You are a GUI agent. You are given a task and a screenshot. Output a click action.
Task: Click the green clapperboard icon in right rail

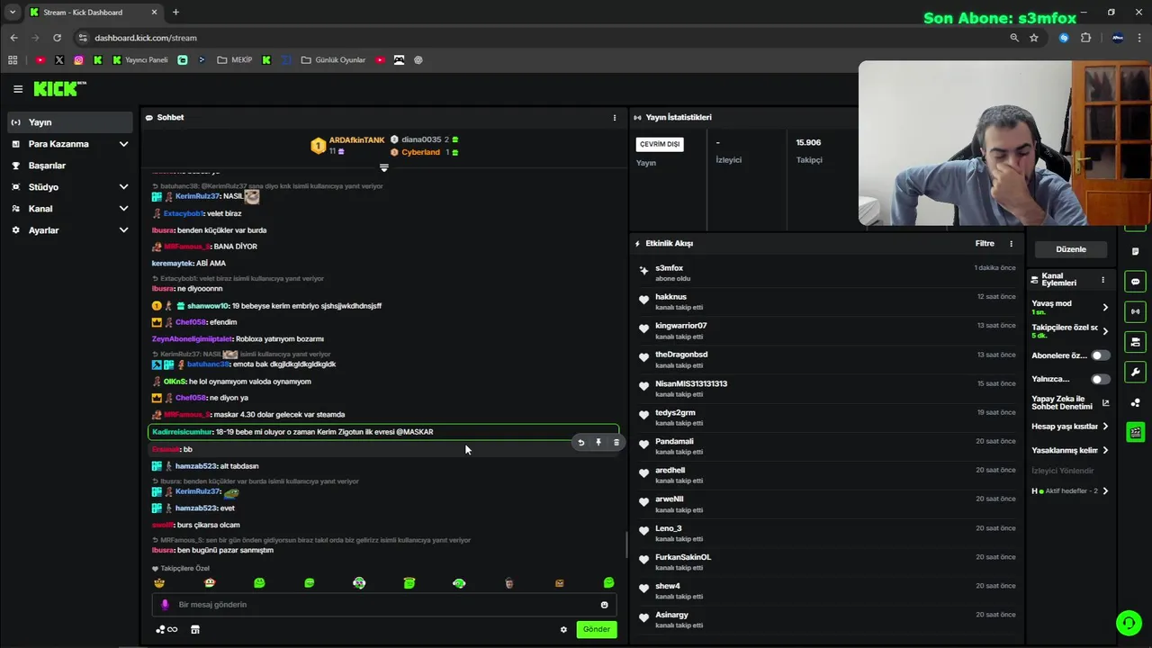1135,432
